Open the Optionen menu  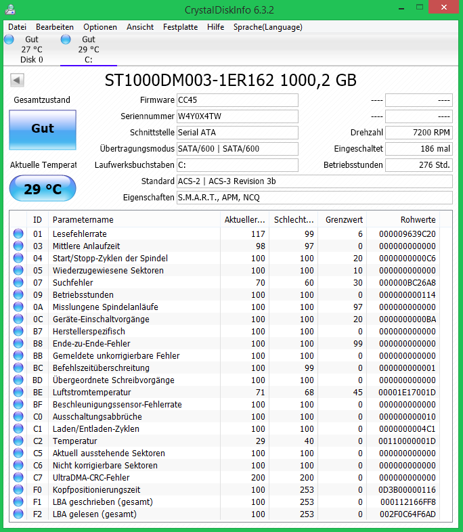(100, 27)
